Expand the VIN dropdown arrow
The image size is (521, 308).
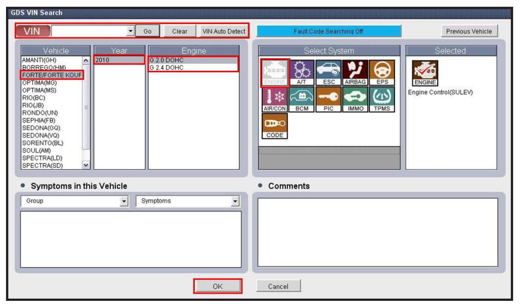coord(131,31)
